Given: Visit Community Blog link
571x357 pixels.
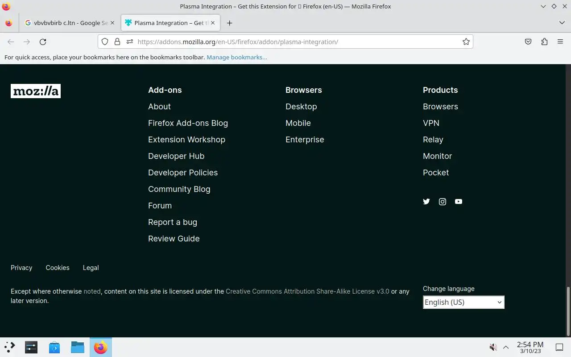Looking at the screenshot, I should [x=179, y=189].
